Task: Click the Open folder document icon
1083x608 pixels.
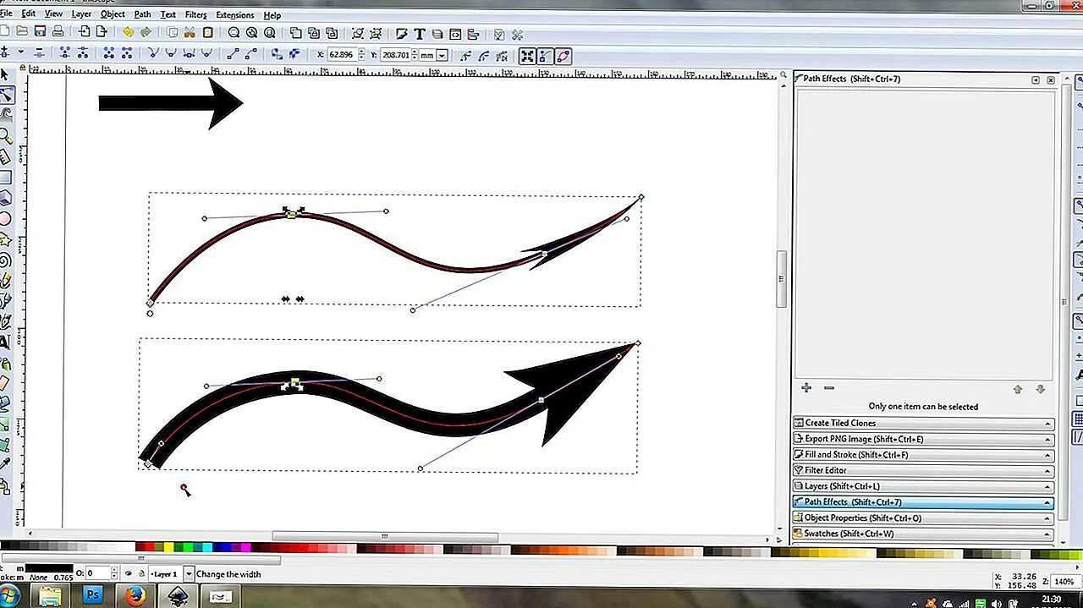Action: click(x=21, y=32)
